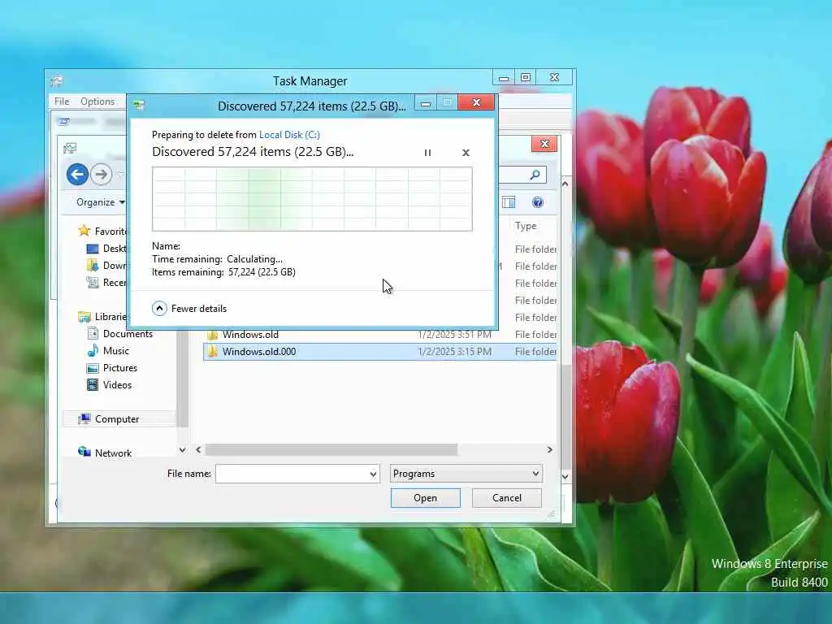Close the Open file dialog
This screenshot has height=624, width=832.
[x=544, y=144]
